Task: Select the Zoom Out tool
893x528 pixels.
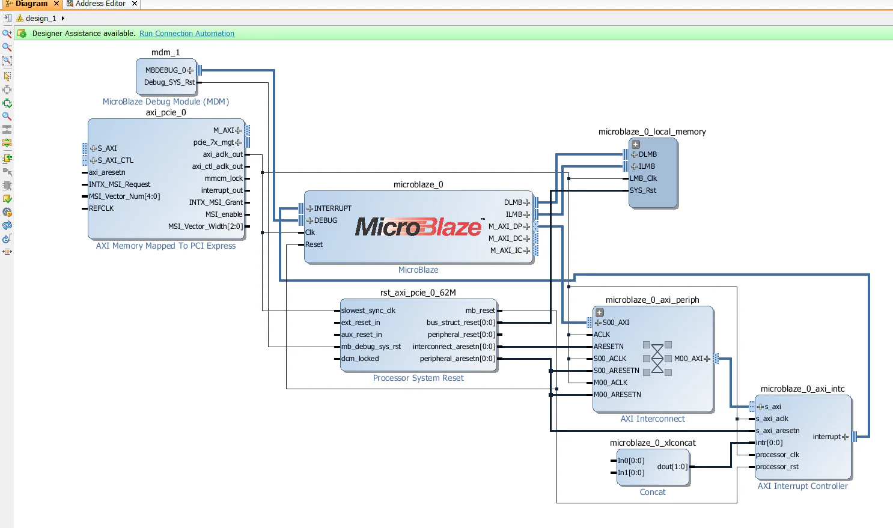Action: [x=7, y=47]
